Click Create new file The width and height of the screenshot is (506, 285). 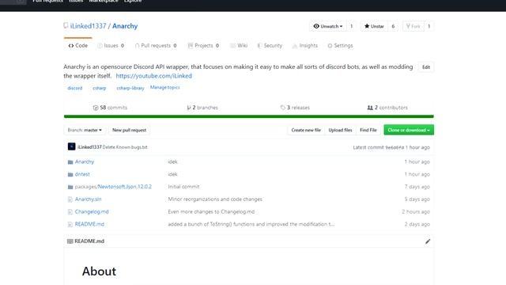click(306, 130)
